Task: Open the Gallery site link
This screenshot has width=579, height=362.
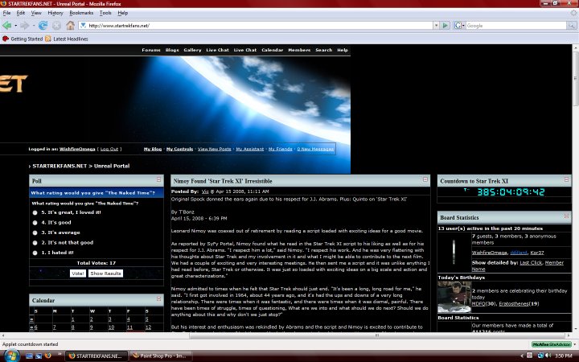Action: pyautogui.click(x=192, y=50)
